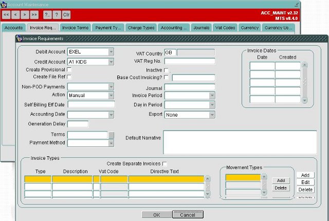The height and width of the screenshot is (221, 329).
Task: Switch to the Journals tab
Action: point(202,28)
